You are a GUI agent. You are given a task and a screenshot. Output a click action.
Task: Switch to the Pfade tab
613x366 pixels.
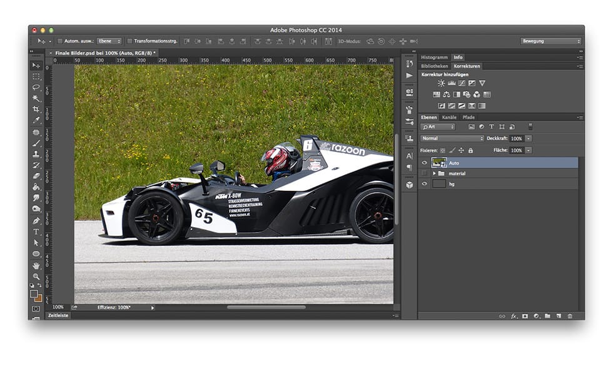coord(469,118)
